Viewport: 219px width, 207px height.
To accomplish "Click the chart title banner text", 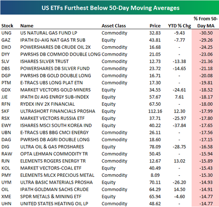I will [111, 8].
